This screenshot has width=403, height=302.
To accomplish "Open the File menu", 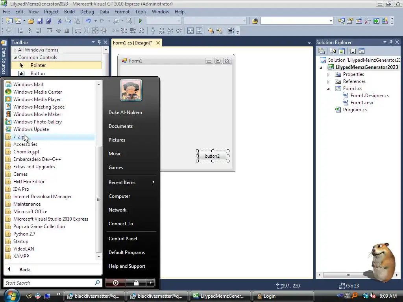I will click(6, 12).
